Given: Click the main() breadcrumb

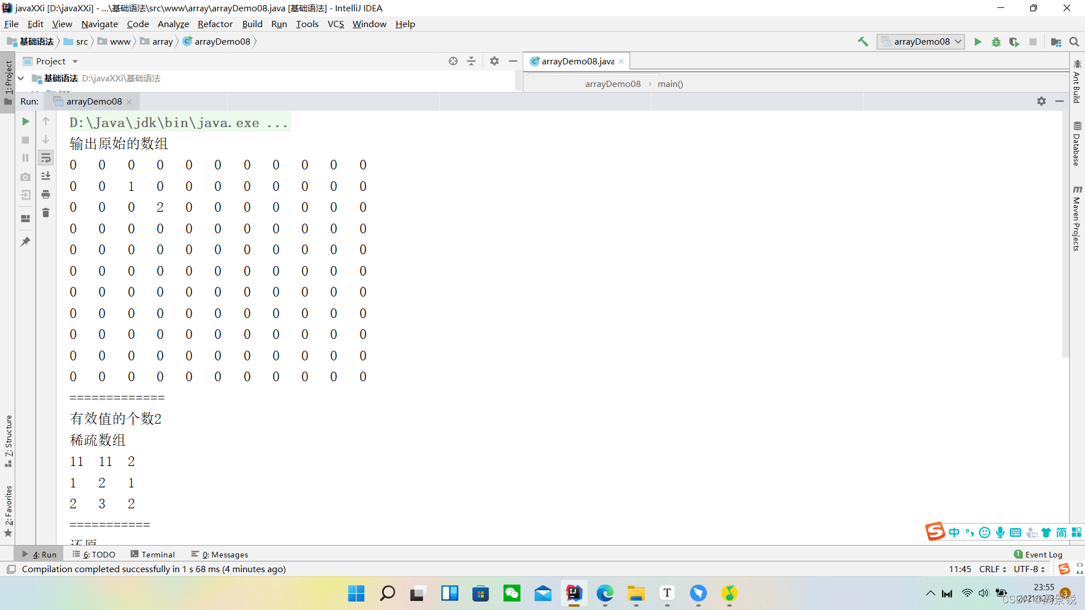Looking at the screenshot, I should click(x=670, y=84).
